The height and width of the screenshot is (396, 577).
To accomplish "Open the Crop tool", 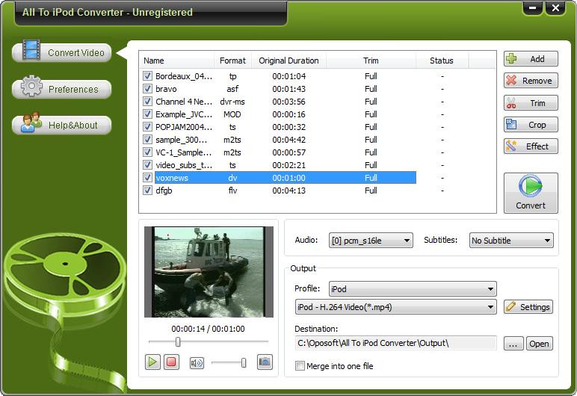I will pyautogui.click(x=531, y=125).
